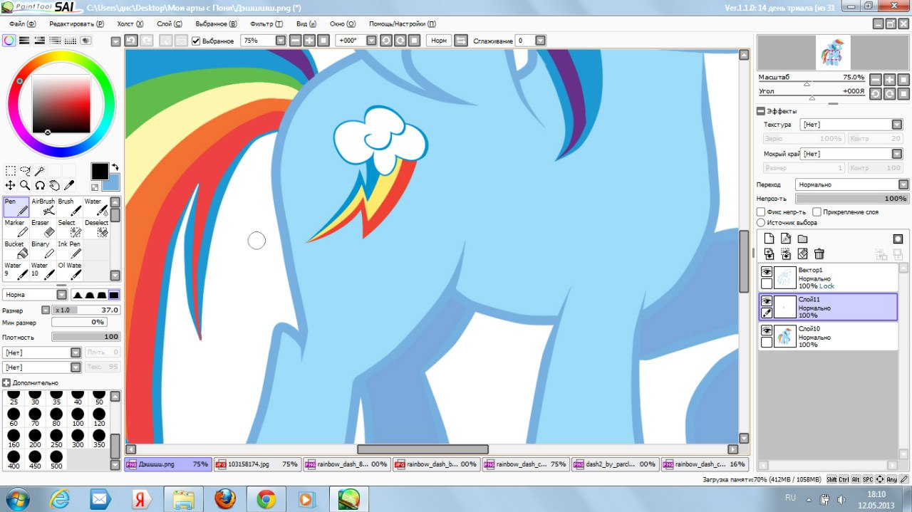Enable the Фикс непр-ть checkbox

[761, 212]
